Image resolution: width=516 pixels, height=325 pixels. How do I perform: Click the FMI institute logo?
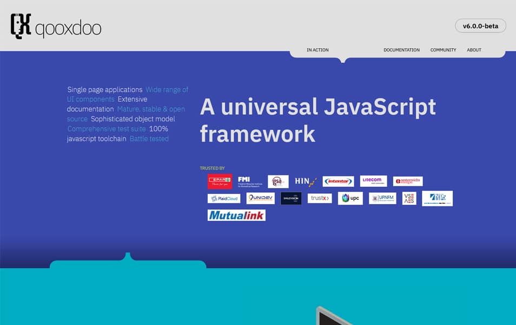[250, 181]
